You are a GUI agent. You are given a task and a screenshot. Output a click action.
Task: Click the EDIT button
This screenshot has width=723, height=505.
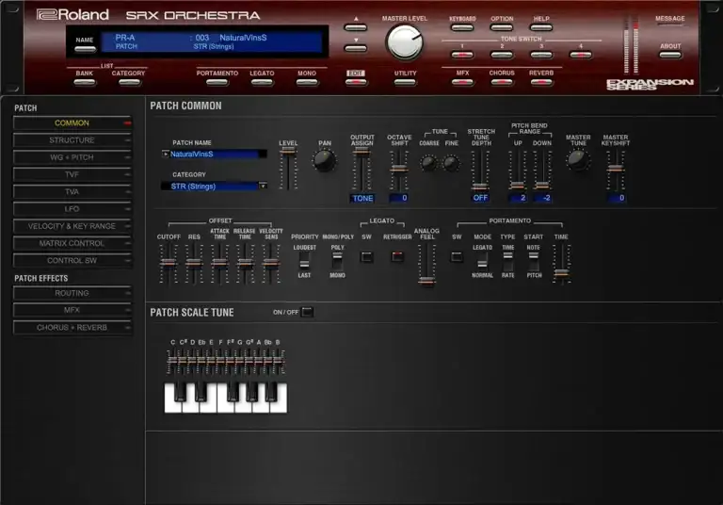pos(356,83)
